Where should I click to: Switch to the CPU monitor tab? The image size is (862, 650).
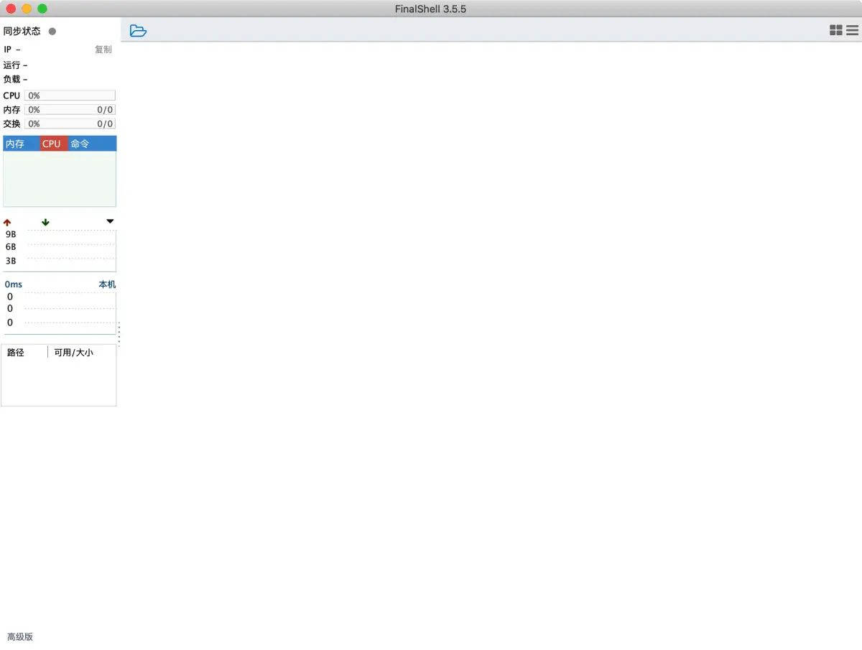coord(51,143)
